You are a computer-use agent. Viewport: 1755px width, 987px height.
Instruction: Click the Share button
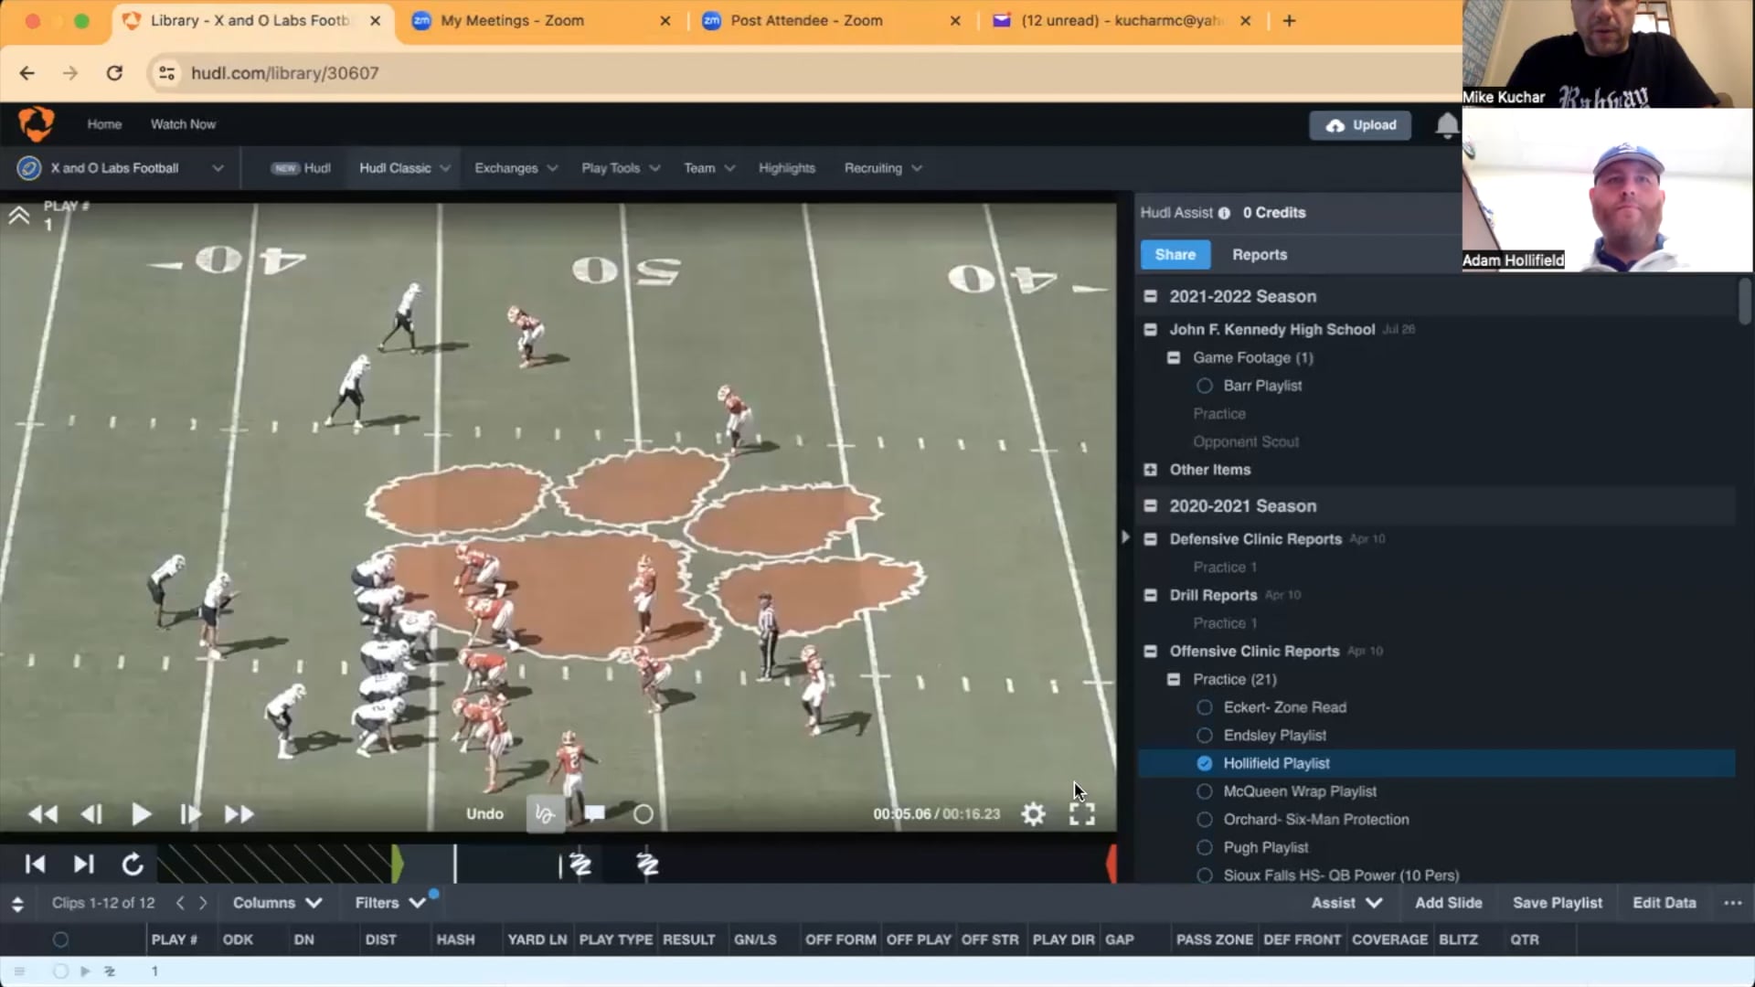point(1175,255)
